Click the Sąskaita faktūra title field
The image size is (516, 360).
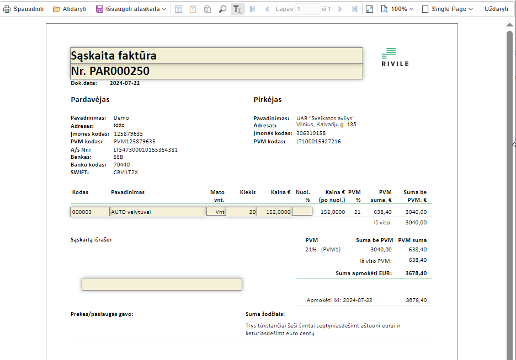click(216, 56)
